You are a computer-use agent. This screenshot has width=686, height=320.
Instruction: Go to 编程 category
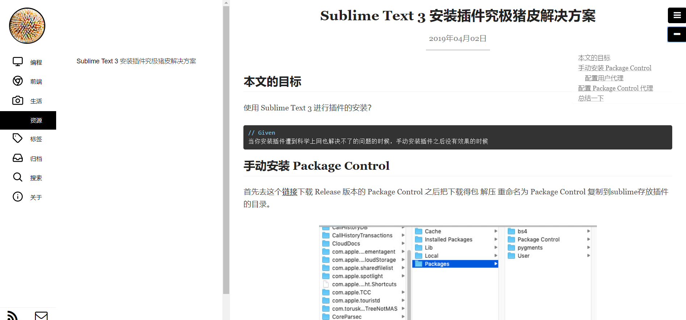tap(36, 62)
